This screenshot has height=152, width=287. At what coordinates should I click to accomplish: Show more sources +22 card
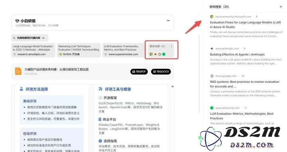pos(161,50)
